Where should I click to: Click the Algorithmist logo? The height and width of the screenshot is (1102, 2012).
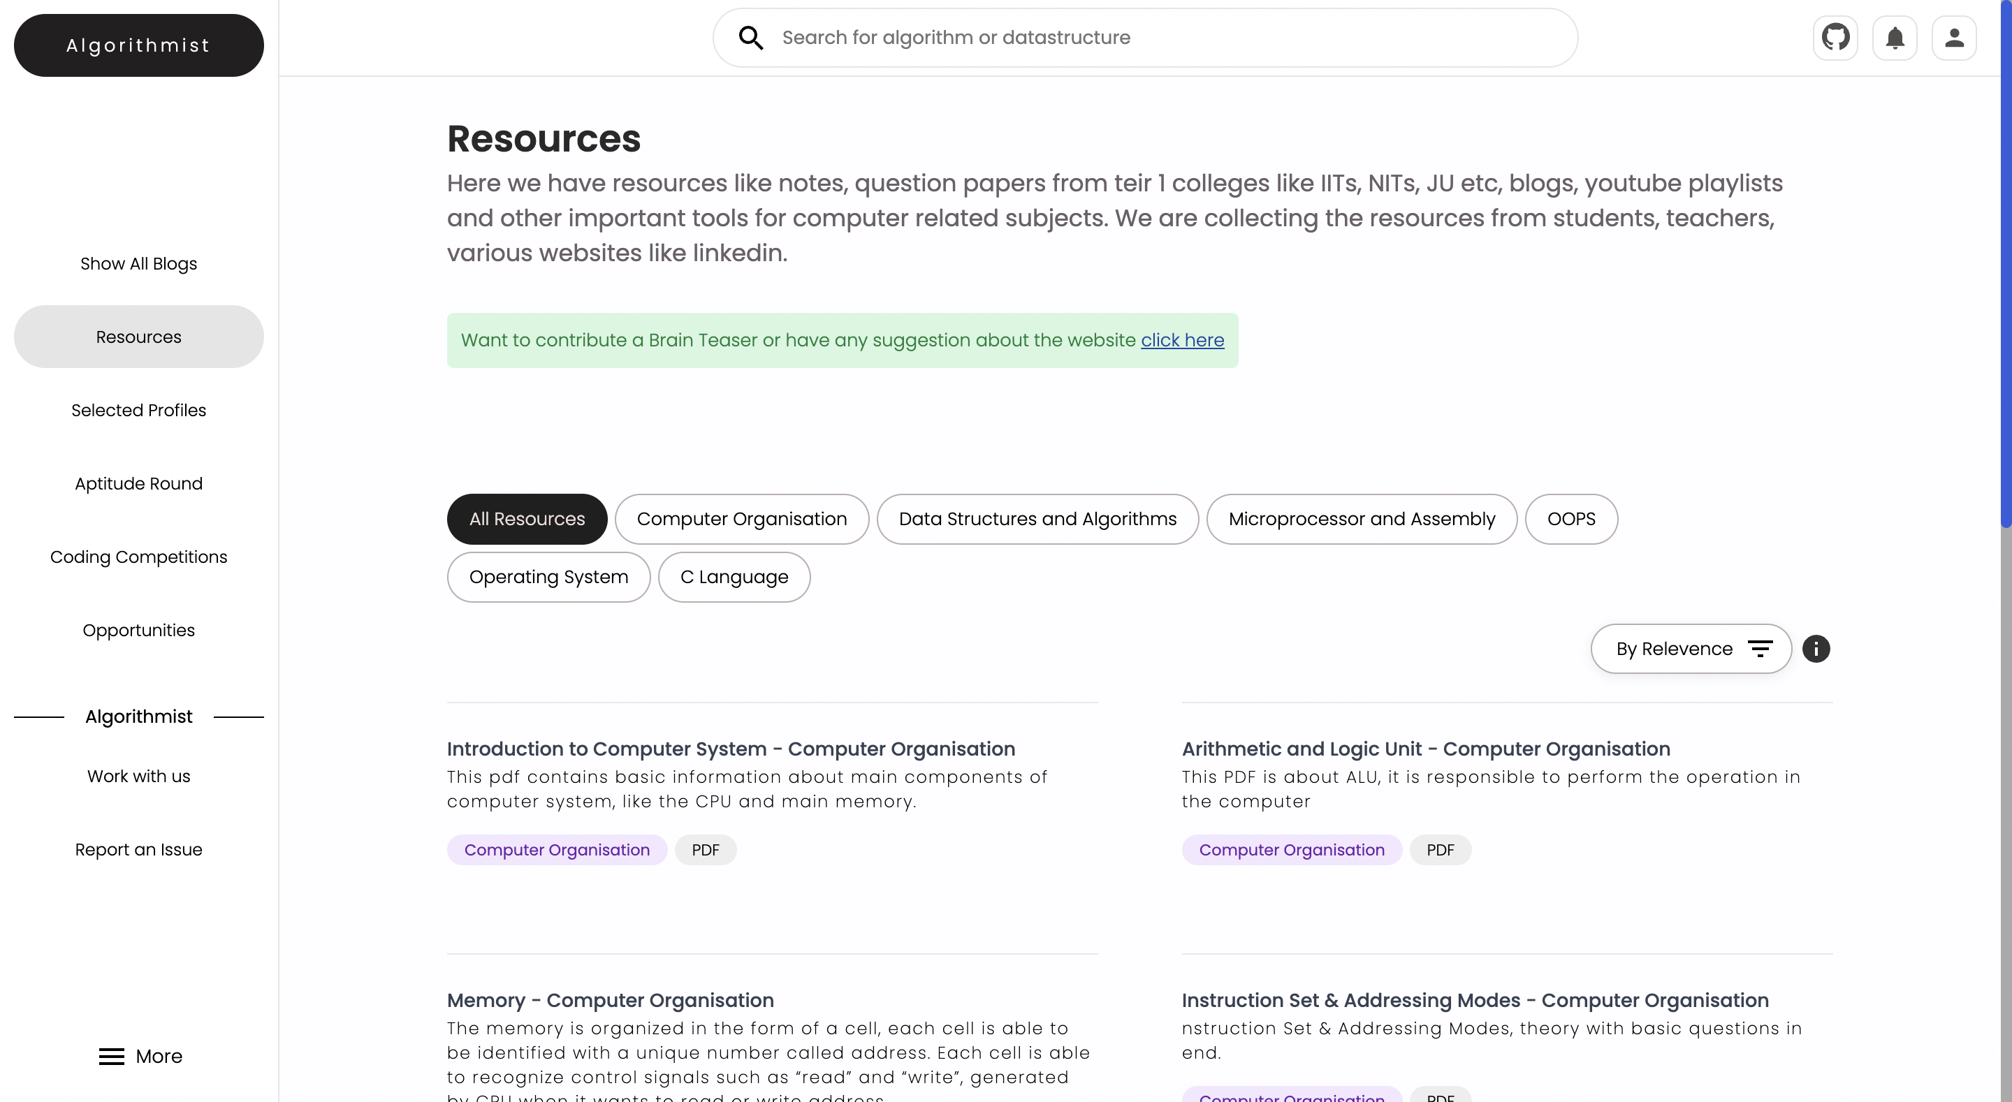(138, 45)
